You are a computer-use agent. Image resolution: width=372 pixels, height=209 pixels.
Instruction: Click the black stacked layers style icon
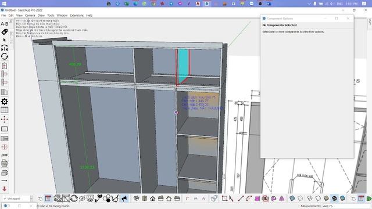point(334,199)
